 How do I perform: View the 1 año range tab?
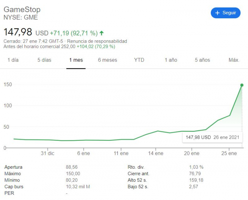(x=171, y=60)
